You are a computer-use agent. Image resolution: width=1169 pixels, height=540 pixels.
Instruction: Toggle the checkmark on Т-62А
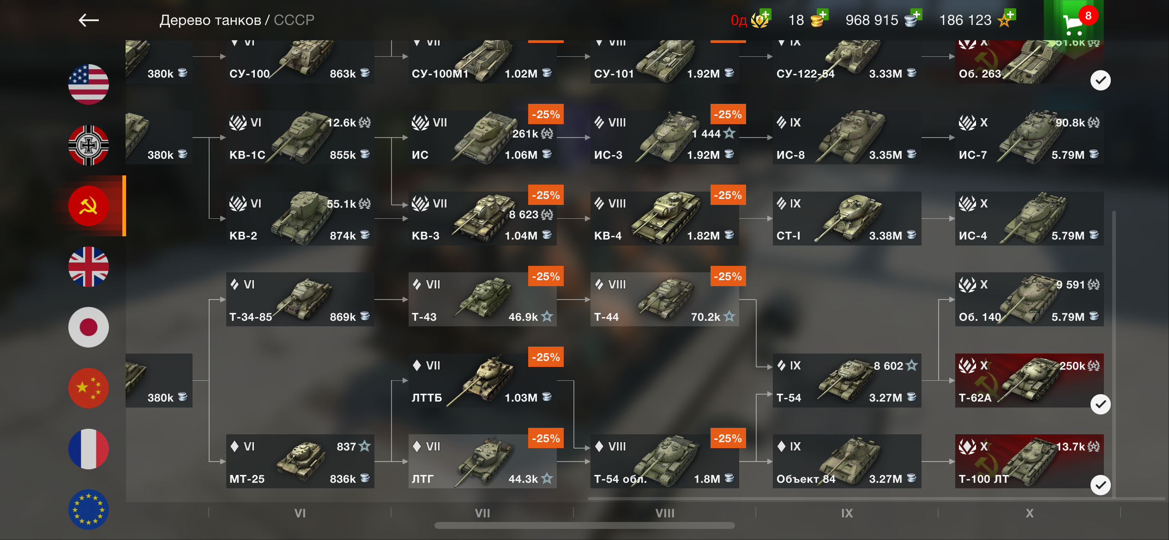[1101, 404]
